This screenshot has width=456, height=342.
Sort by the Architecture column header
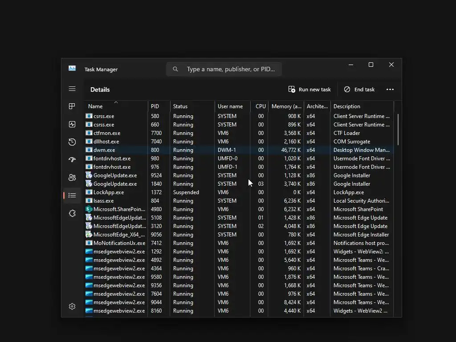(317, 106)
